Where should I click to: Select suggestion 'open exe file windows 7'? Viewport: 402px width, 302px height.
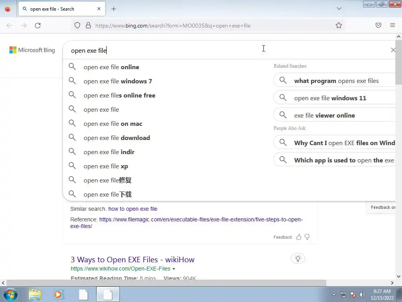166,81
